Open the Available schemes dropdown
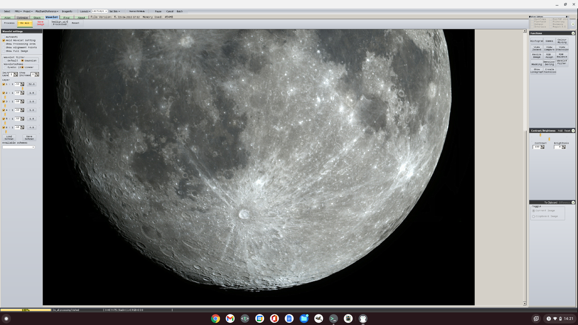The width and height of the screenshot is (578, 325). [19, 147]
